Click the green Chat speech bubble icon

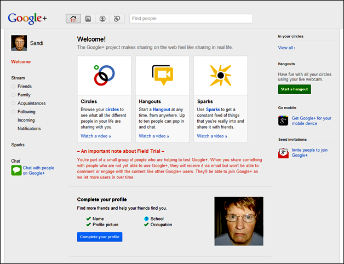point(16,170)
